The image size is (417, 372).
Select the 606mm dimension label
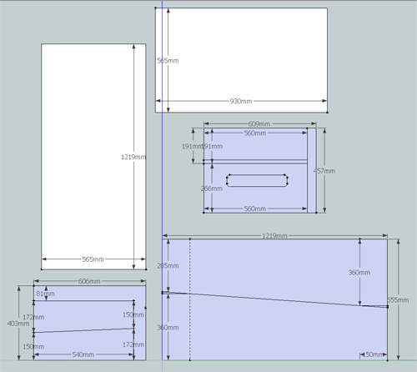coord(89,281)
